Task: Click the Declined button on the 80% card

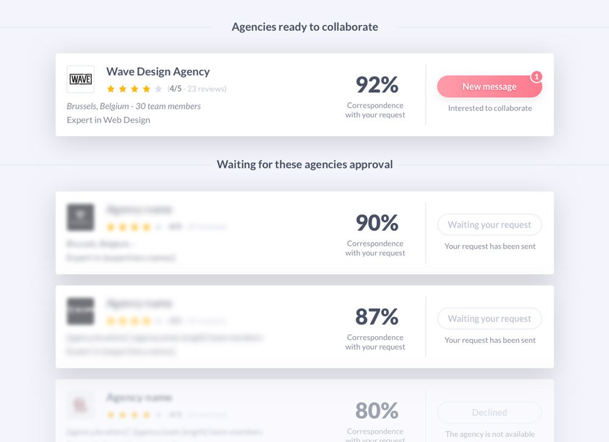Action: coord(490,412)
